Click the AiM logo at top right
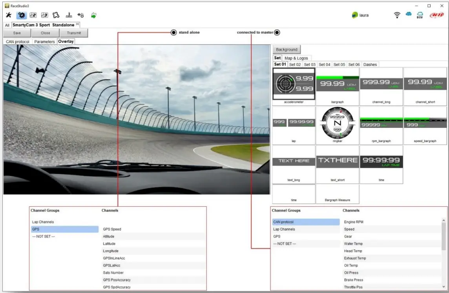The width and height of the screenshot is (449, 293). pyautogui.click(x=436, y=14)
